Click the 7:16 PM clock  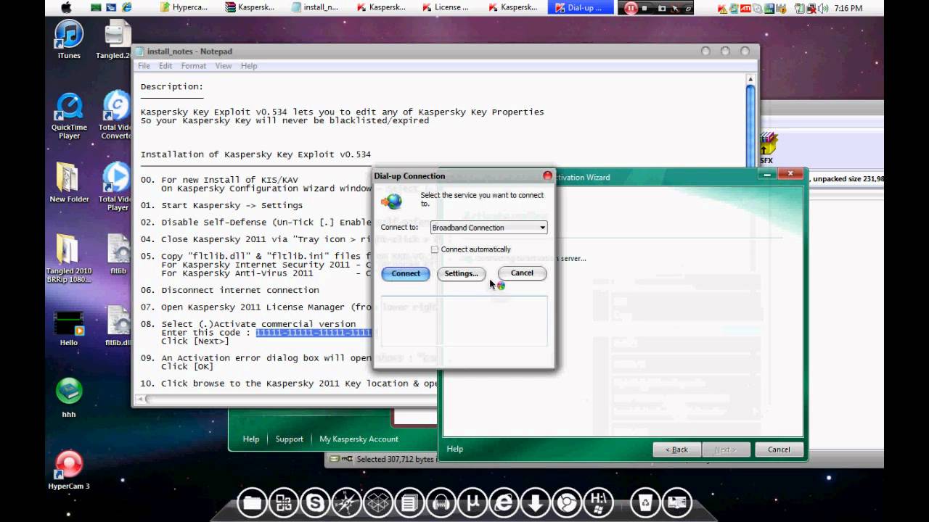point(848,8)
